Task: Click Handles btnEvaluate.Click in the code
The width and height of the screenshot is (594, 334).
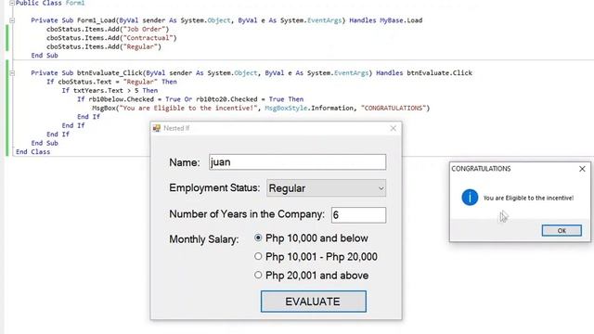Action: point(424,73)
